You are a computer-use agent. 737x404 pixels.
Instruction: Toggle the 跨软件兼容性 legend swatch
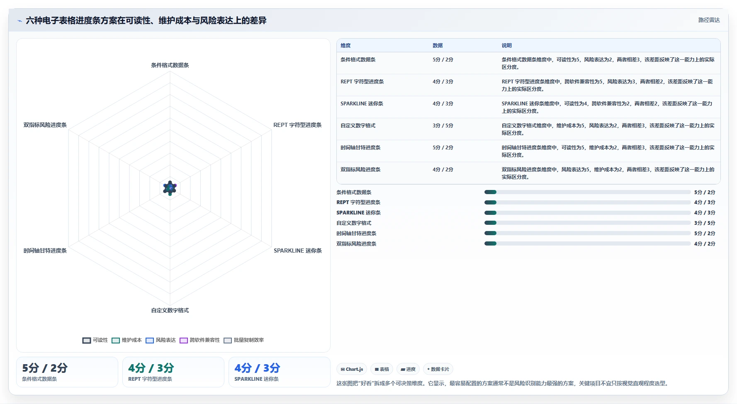(x=184, y=341)
